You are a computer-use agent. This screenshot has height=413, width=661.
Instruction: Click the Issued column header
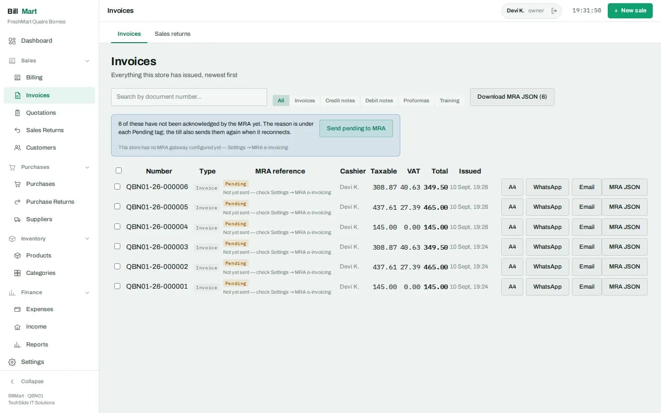[470, 171]
